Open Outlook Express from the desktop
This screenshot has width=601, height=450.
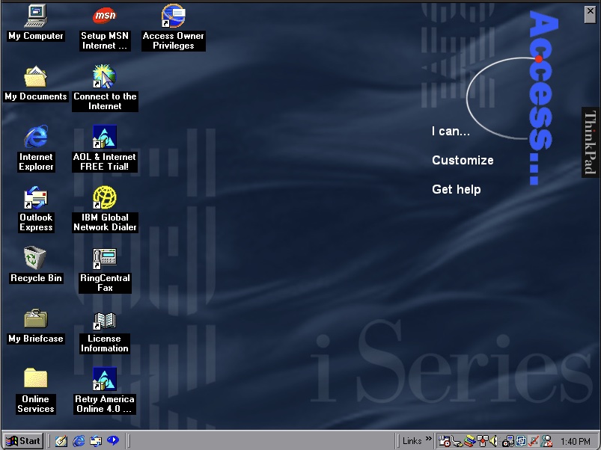pos(35,199)
